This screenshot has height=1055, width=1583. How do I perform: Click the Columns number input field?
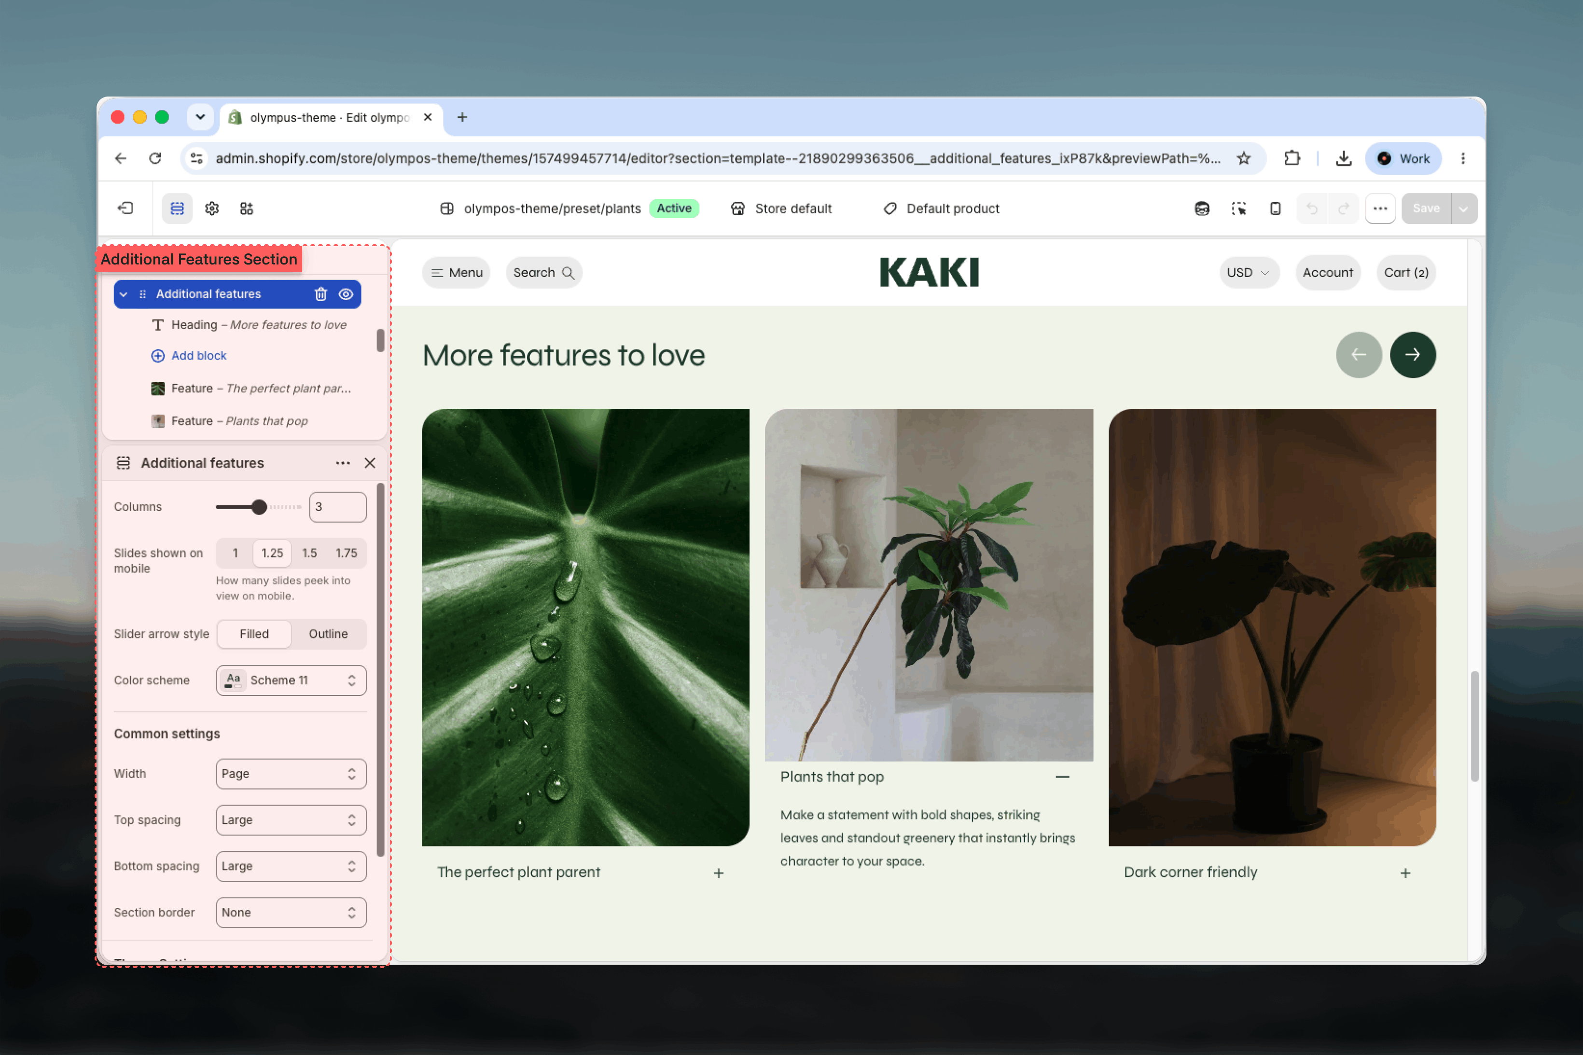click(338, 507)
